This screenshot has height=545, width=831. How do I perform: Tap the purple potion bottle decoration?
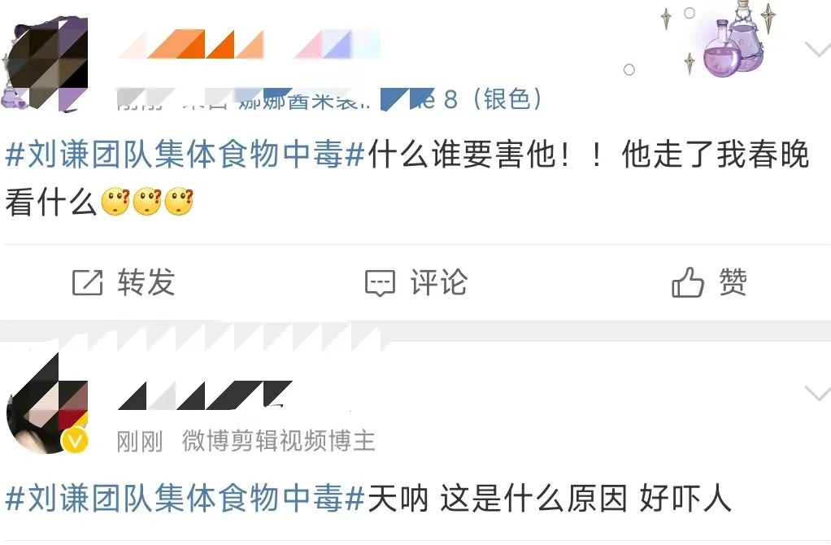coord(734,42)
